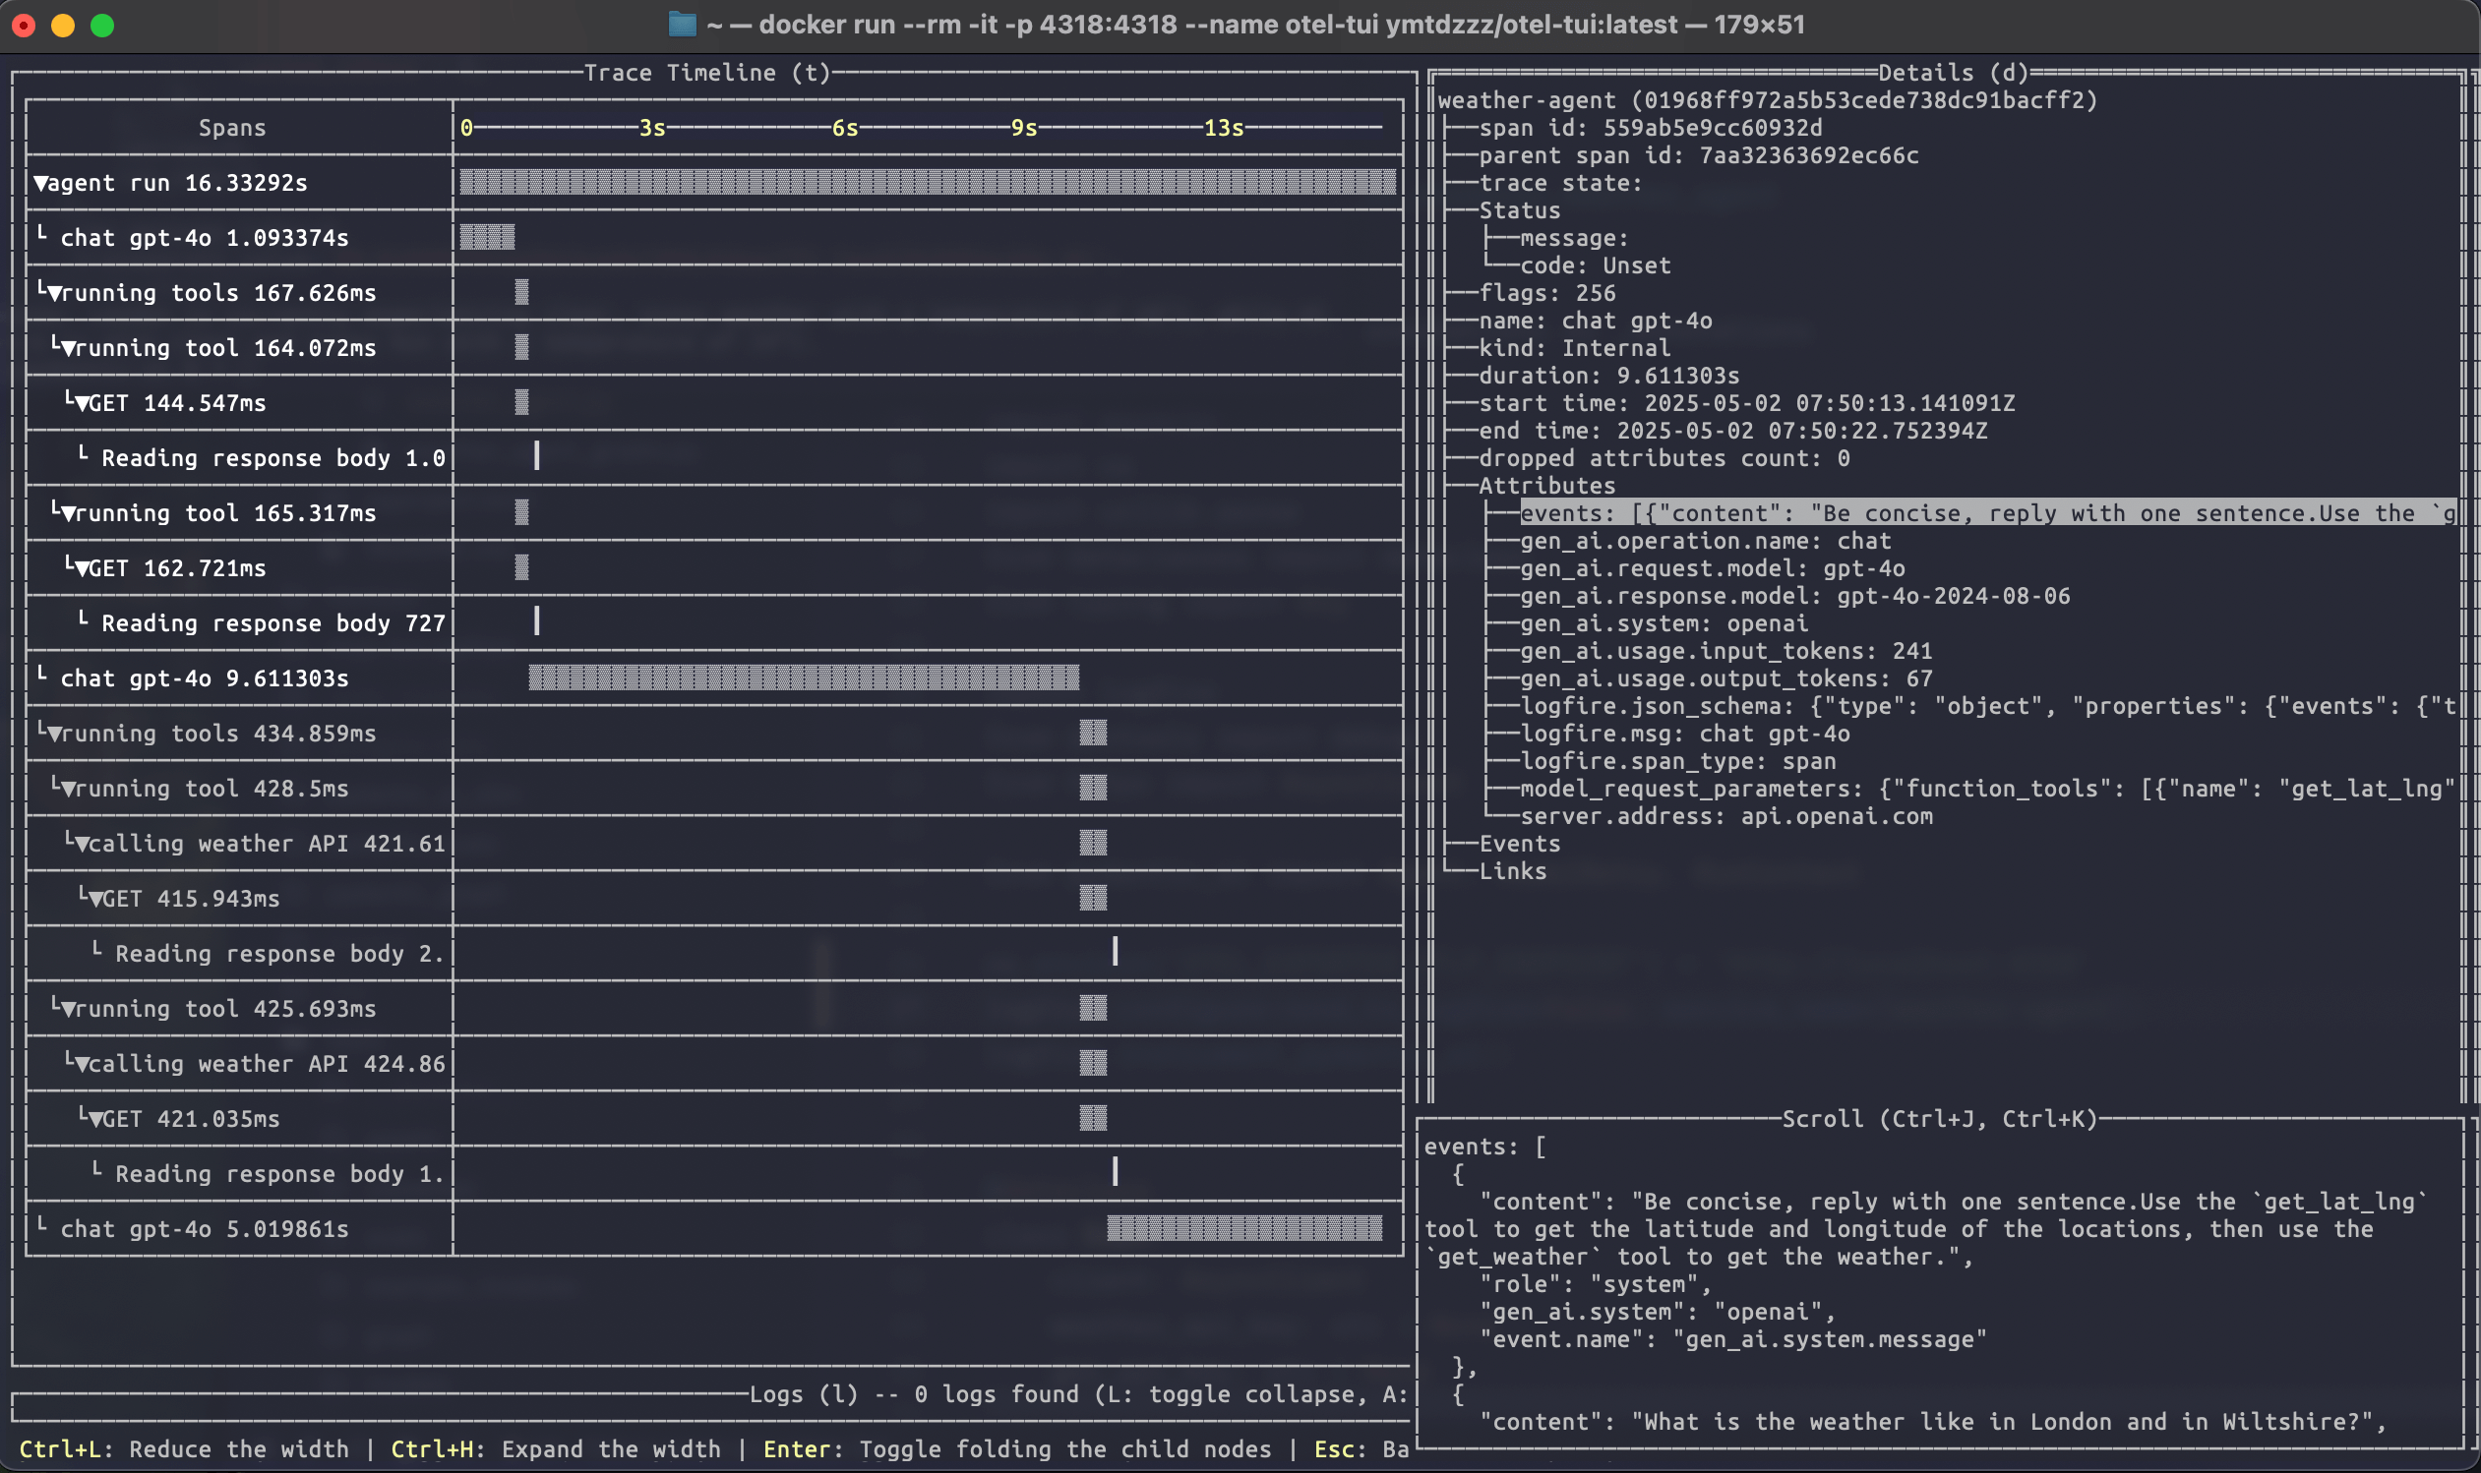This screenshot has width=2481, height=1473.
Task: Focus the Details (d) pane title
Action: (x=1953, y=73)
